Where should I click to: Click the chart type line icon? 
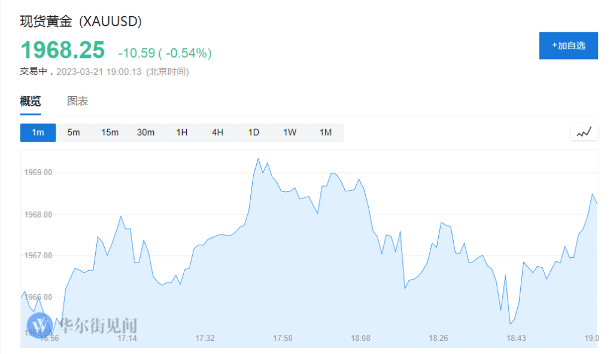[584, 132]
